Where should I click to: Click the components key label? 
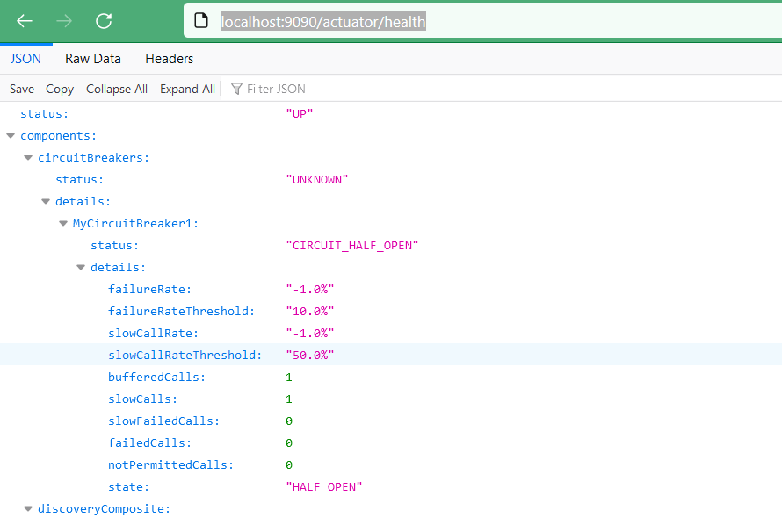point(58,135)
